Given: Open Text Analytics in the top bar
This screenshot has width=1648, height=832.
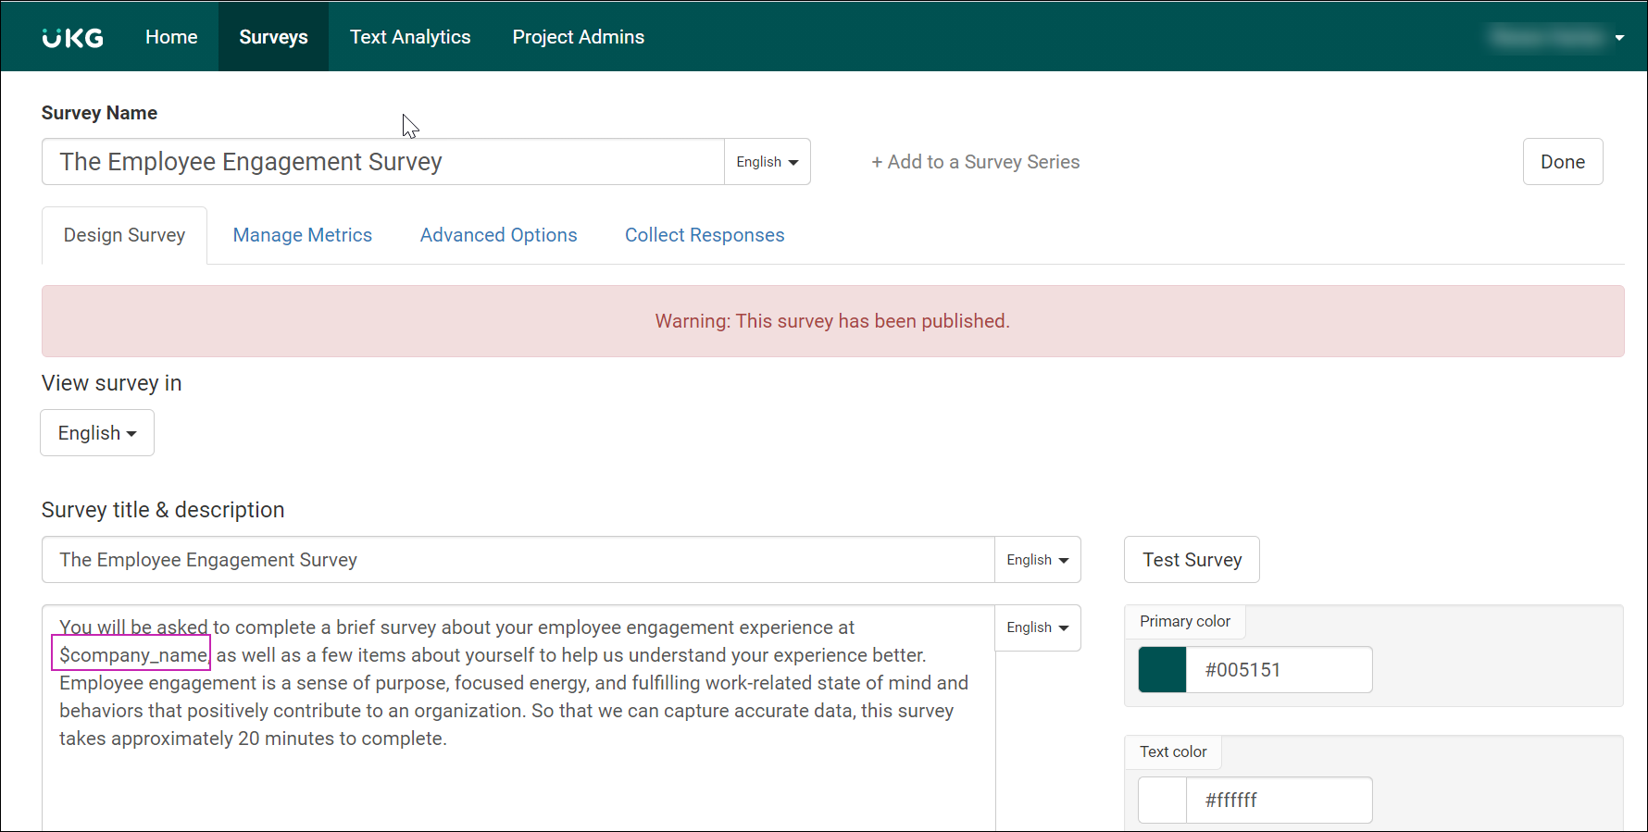Looking at the screenshot, I should (x=410, y=37).
